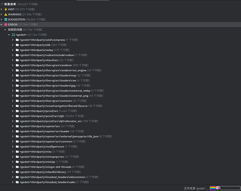The width and height of the screenshot is (241, 191).
Task: Expand the pcre2\src folder with 5,464 issues
Action: click(x=13, y=111)
